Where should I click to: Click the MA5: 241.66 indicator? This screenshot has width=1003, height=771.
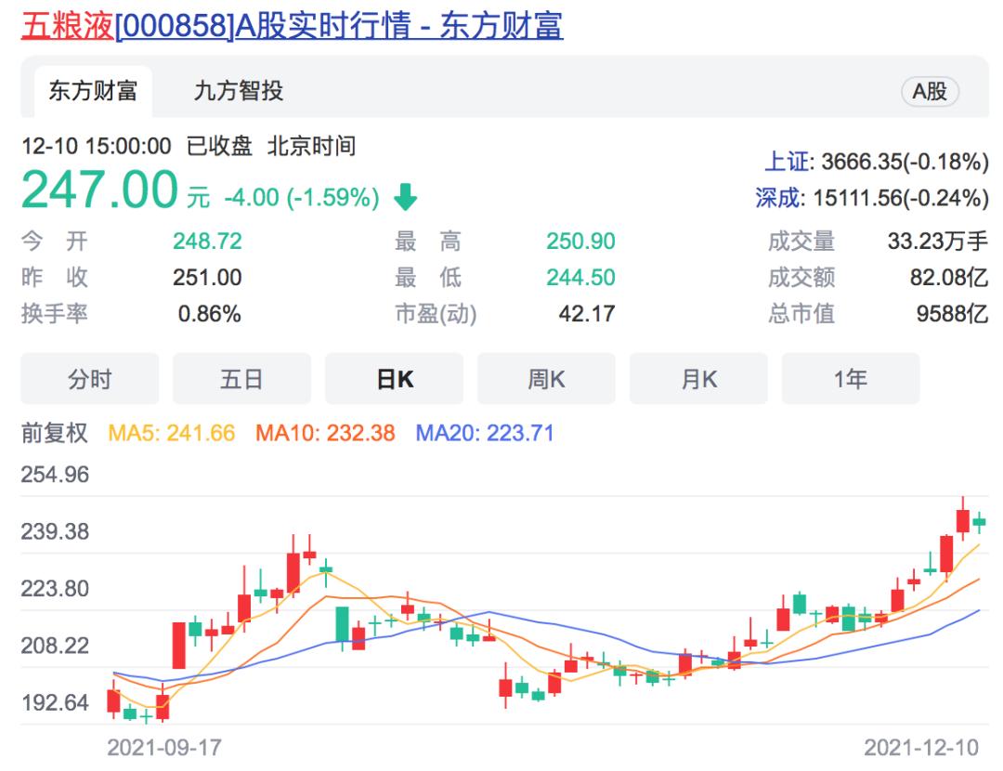coord(172,433)
